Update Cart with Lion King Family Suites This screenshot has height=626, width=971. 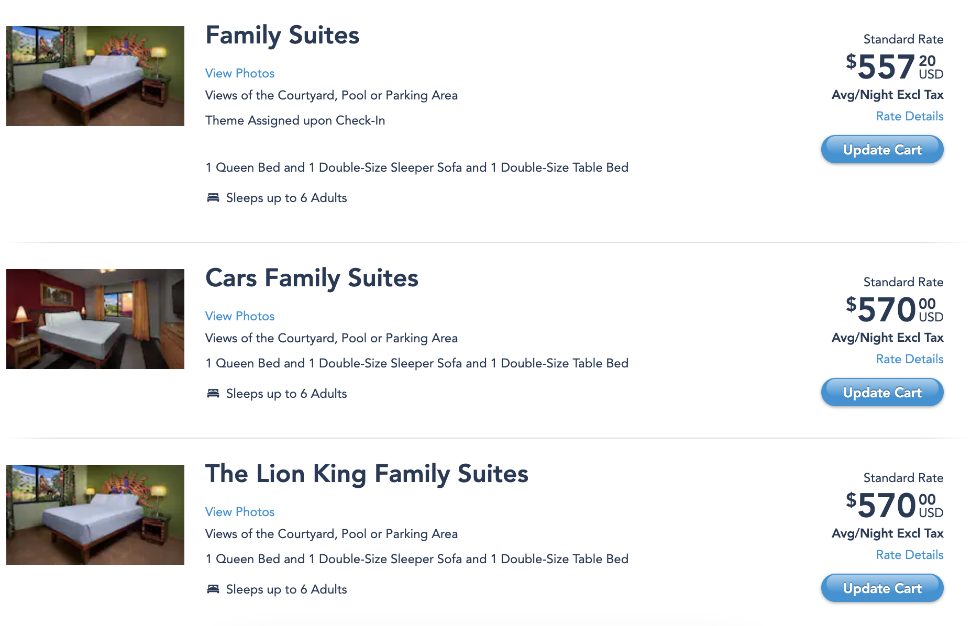click(x=882, y=588)
